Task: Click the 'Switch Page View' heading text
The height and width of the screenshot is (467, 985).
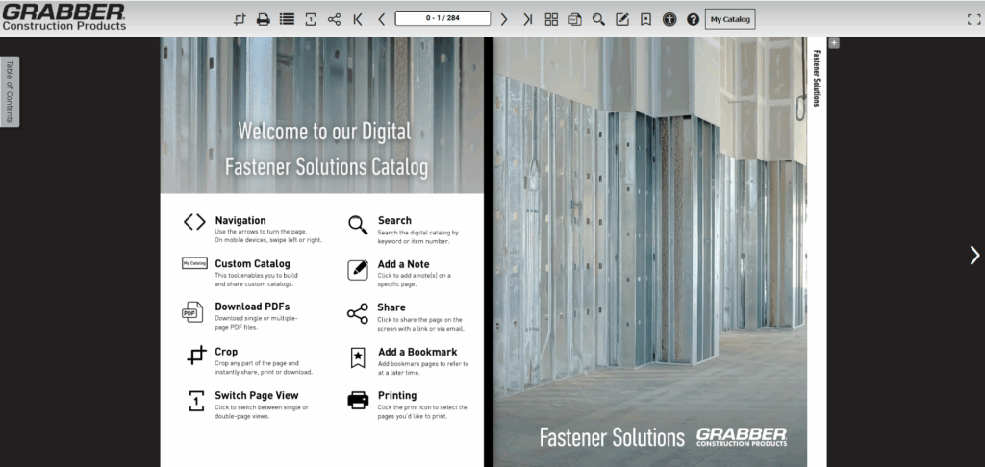Action: [256, 395]
